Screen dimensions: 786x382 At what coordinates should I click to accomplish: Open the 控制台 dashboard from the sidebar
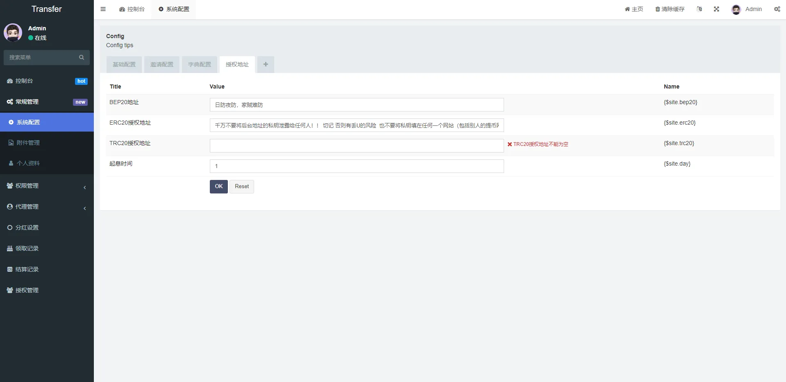(25, 81)
